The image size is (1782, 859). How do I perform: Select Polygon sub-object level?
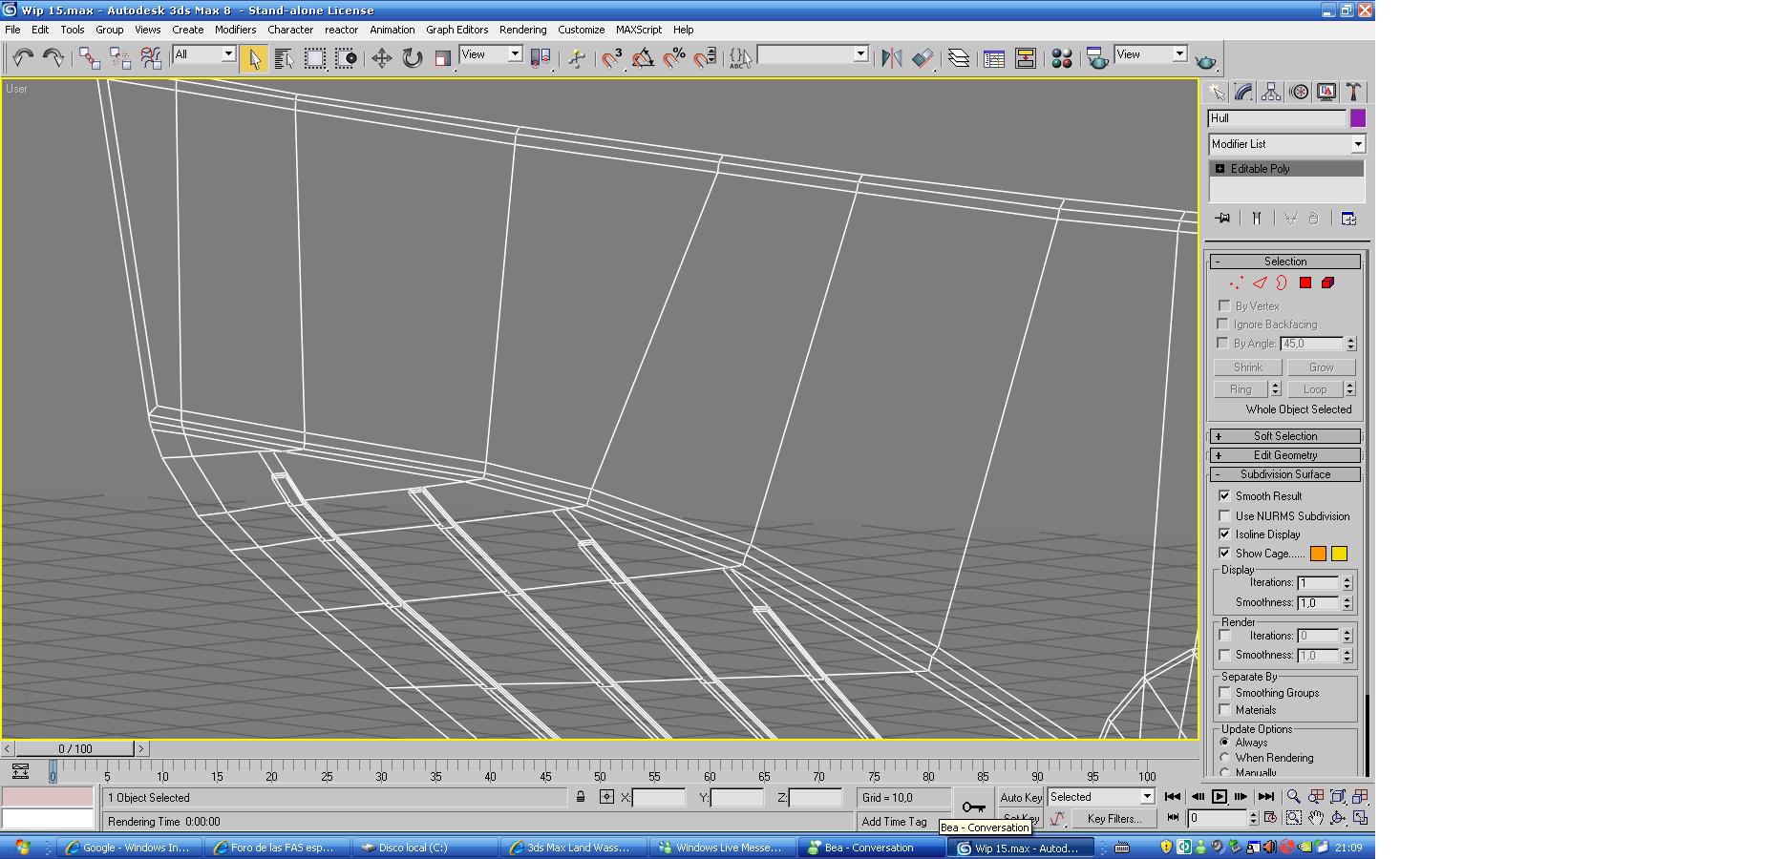pyautogui.click(x=1305, y=283)
